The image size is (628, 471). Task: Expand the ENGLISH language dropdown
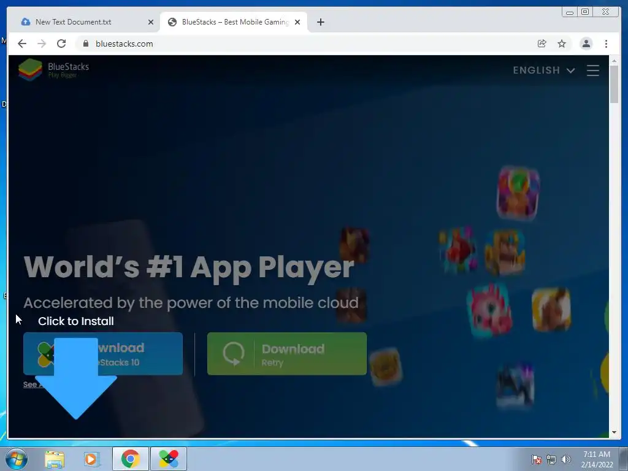pos(544,71)
